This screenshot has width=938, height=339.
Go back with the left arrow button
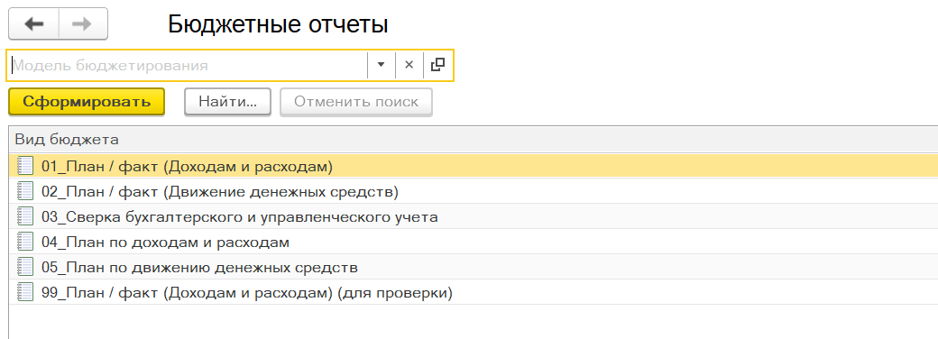33,24
